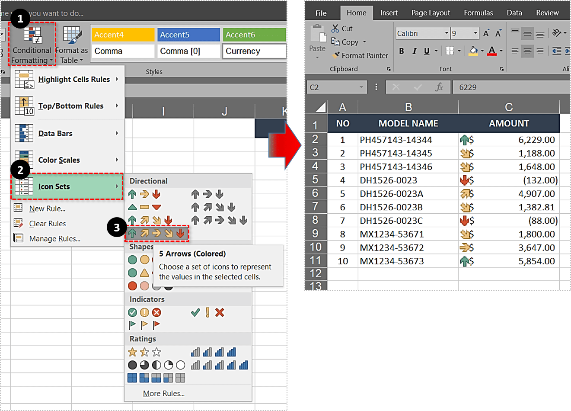Pick the 3 Flags indicator icon set
The width and height of the screenshot is (571, 411).
[144, 325]
